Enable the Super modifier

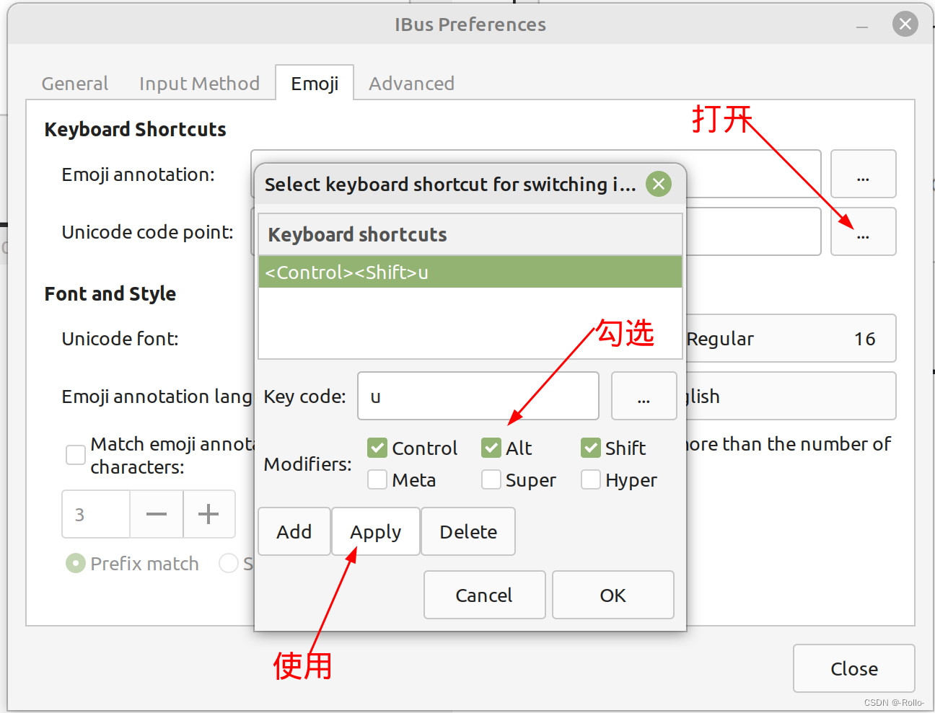491,479
